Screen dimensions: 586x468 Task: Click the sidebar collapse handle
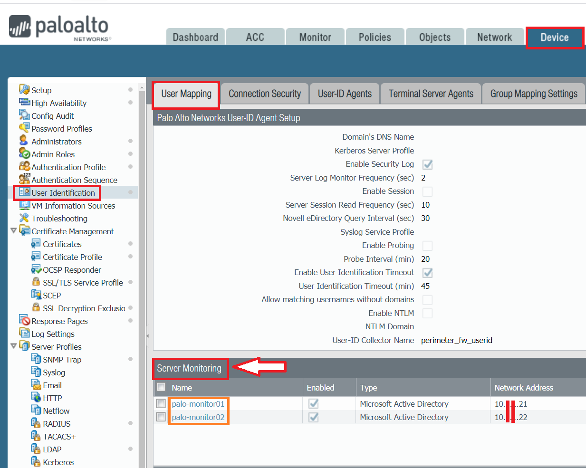point(148,336)
